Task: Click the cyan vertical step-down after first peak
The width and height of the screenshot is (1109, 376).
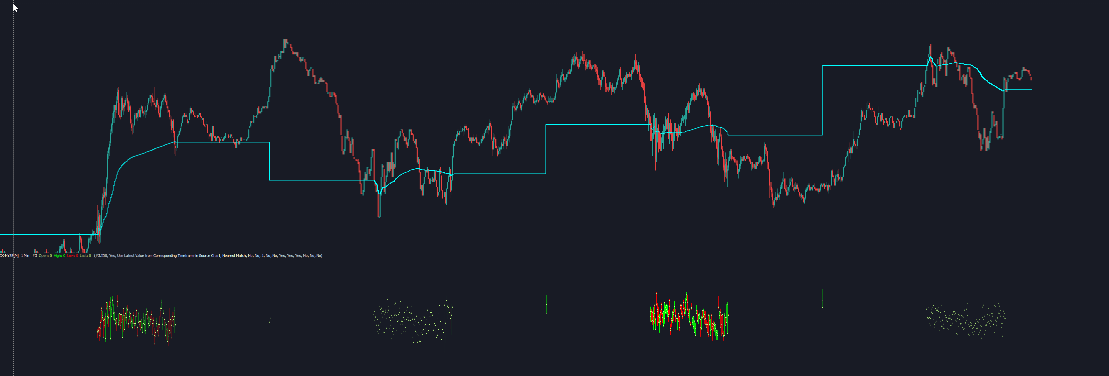Action: (269, 161)
